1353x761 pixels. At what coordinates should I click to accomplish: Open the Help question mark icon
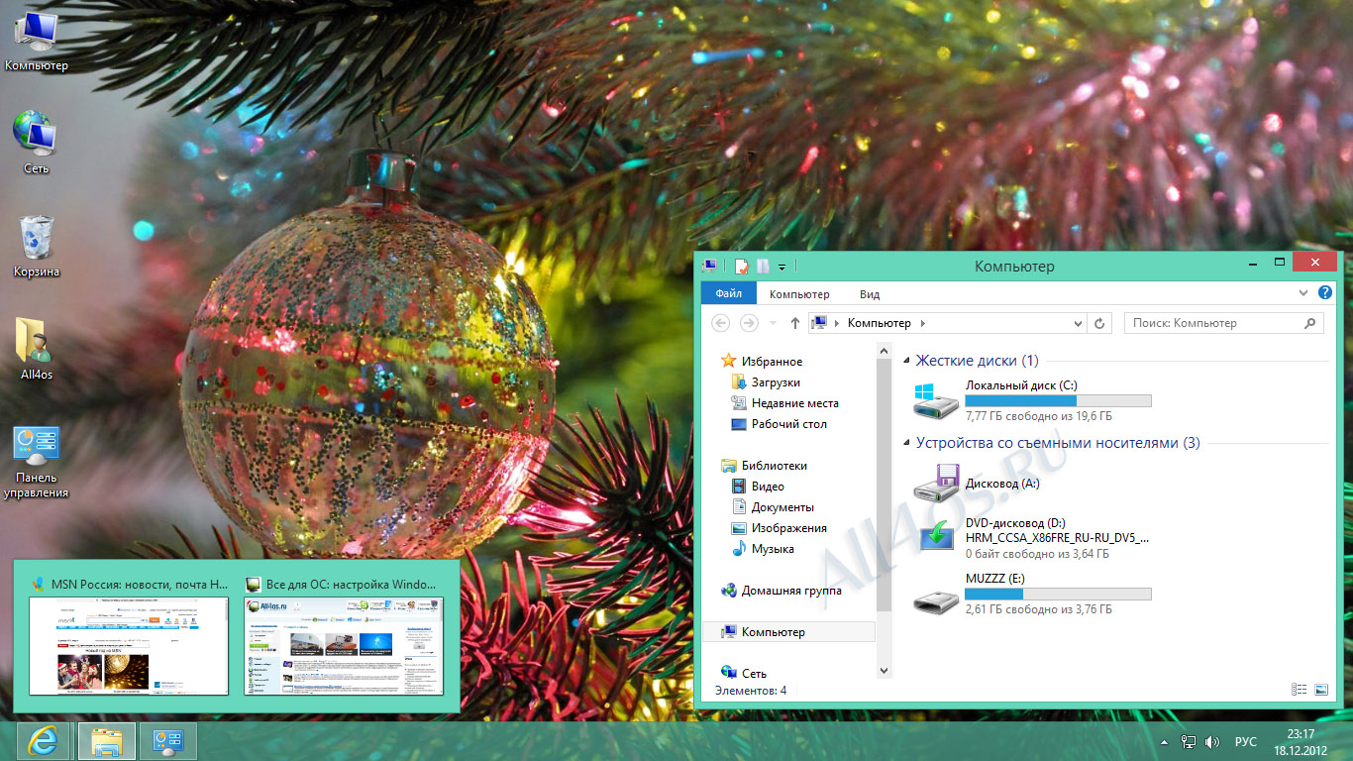click(x=1325, y=293)
